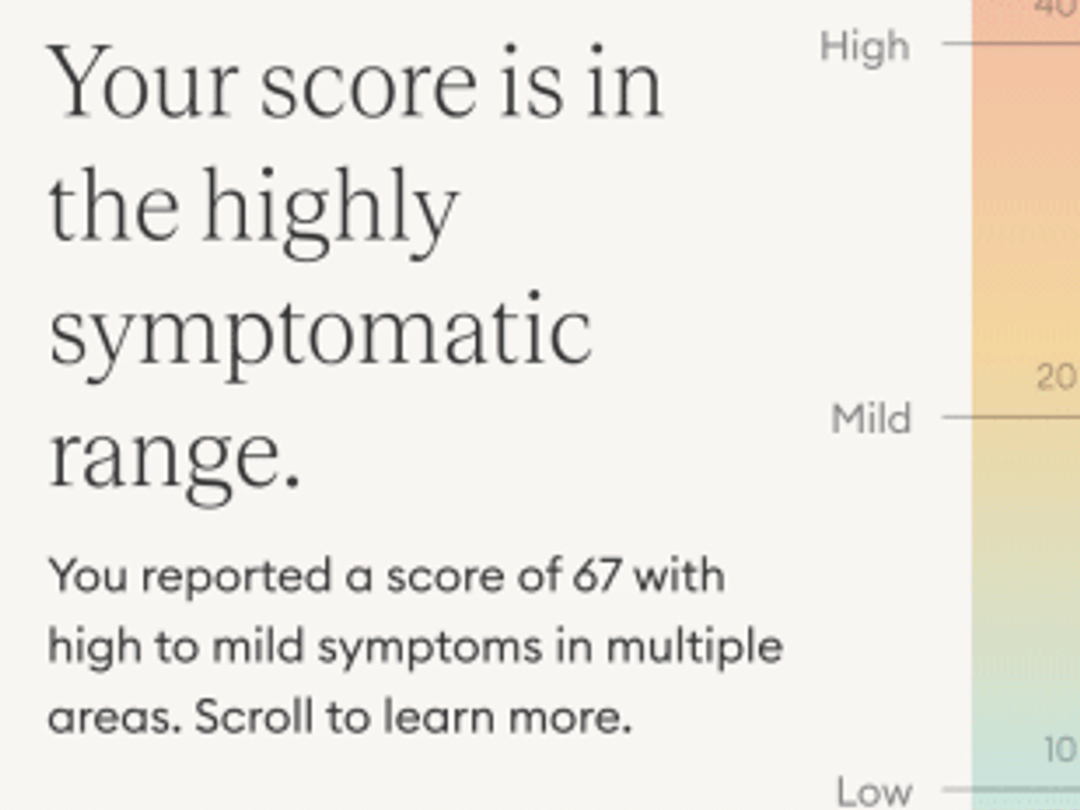Click the score number 67 in the description
Viewport: 1080px width, 810px height.
(597, 576)
